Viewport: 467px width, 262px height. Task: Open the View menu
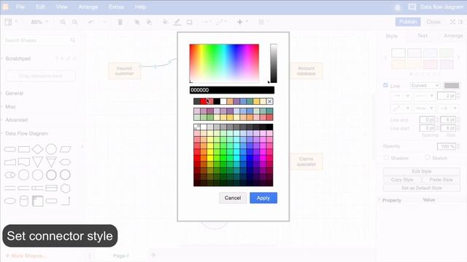pos(61,7)
